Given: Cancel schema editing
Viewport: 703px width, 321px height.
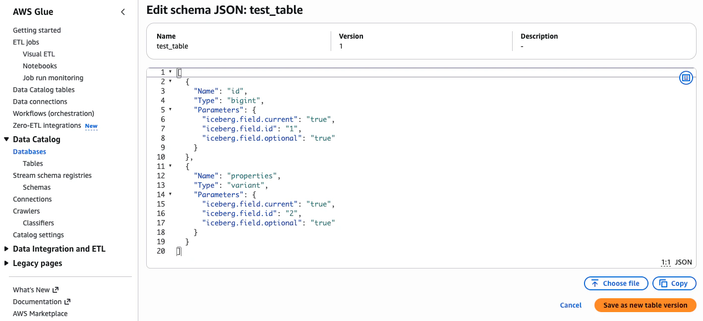Looking at the screenshot, I should pos(571,305).
